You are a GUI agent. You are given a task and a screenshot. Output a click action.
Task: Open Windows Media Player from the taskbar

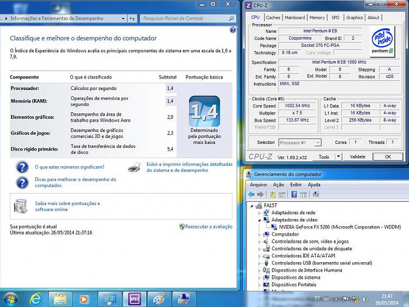pos(84,299)
